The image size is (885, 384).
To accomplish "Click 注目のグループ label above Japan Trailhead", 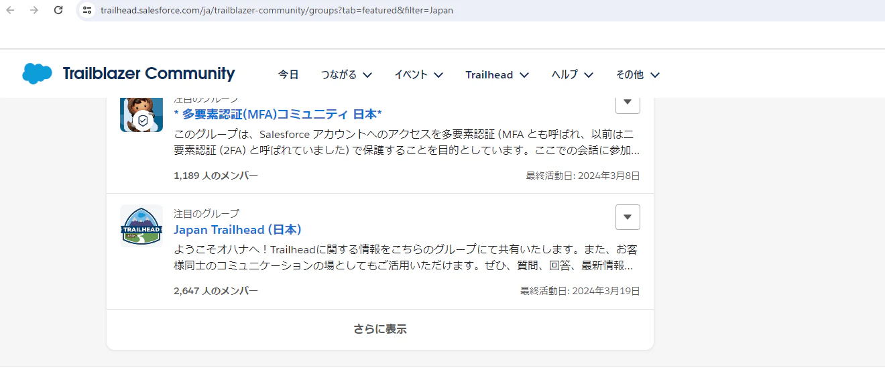I will coord(206,214).
